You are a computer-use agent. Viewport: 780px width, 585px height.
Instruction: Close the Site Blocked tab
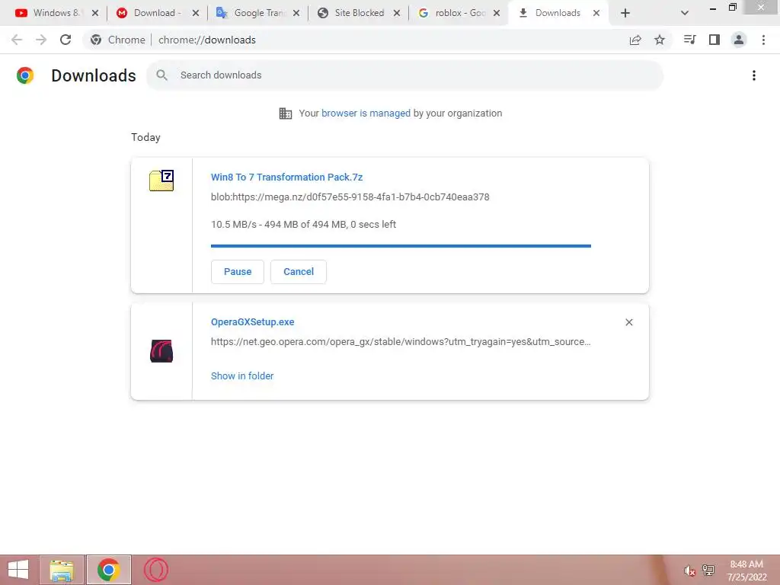[x=396, y=13]
